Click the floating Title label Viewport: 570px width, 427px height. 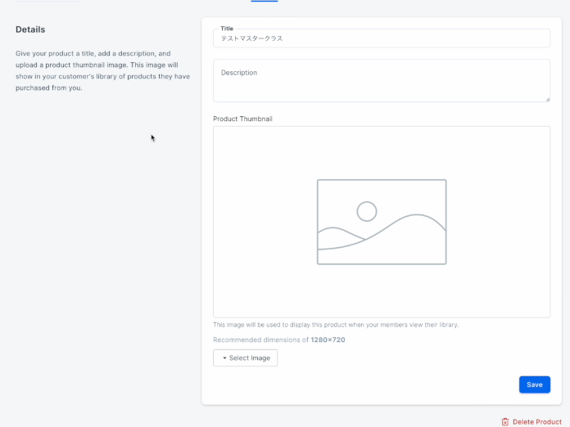[x=227, y=29]
